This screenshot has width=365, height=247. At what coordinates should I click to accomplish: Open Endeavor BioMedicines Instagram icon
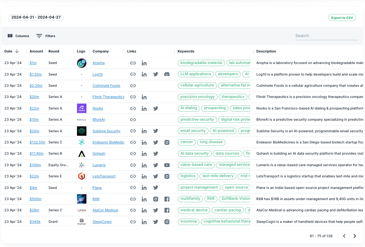click(167, 142)
